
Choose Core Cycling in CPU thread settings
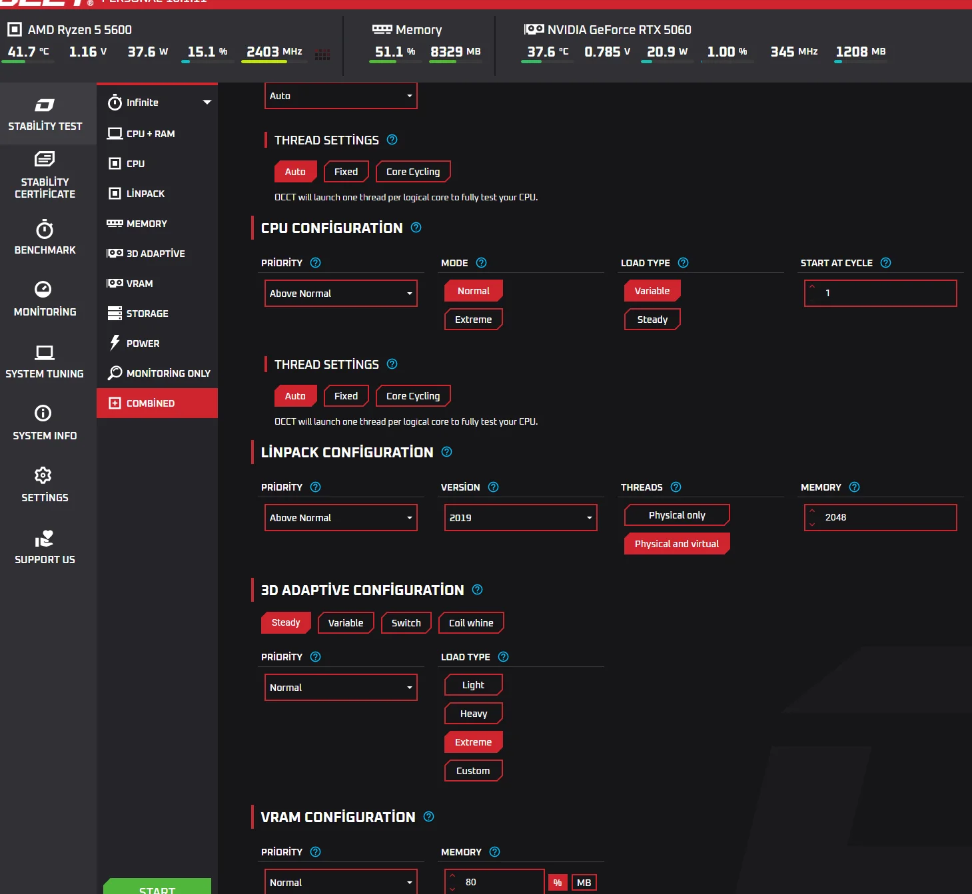[413, 396]
